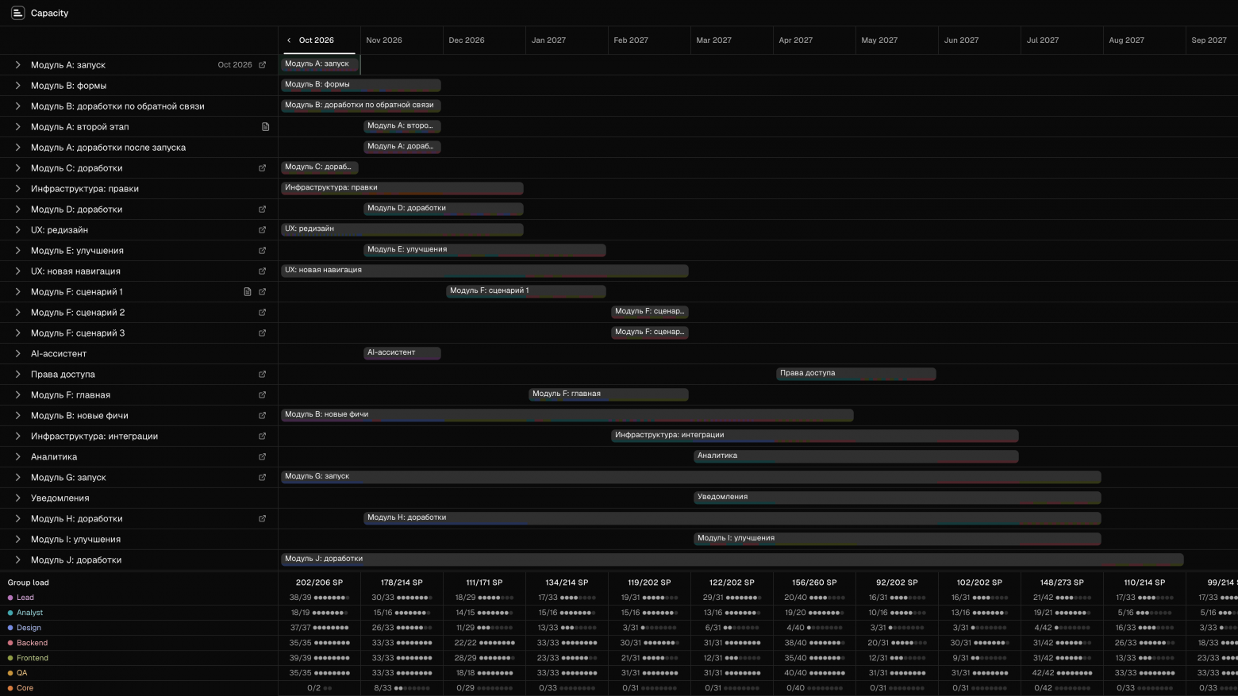1238x696 pixels.
Task: Open the Capacity sidebar menu icon
Action: click(x=17, y=13)
